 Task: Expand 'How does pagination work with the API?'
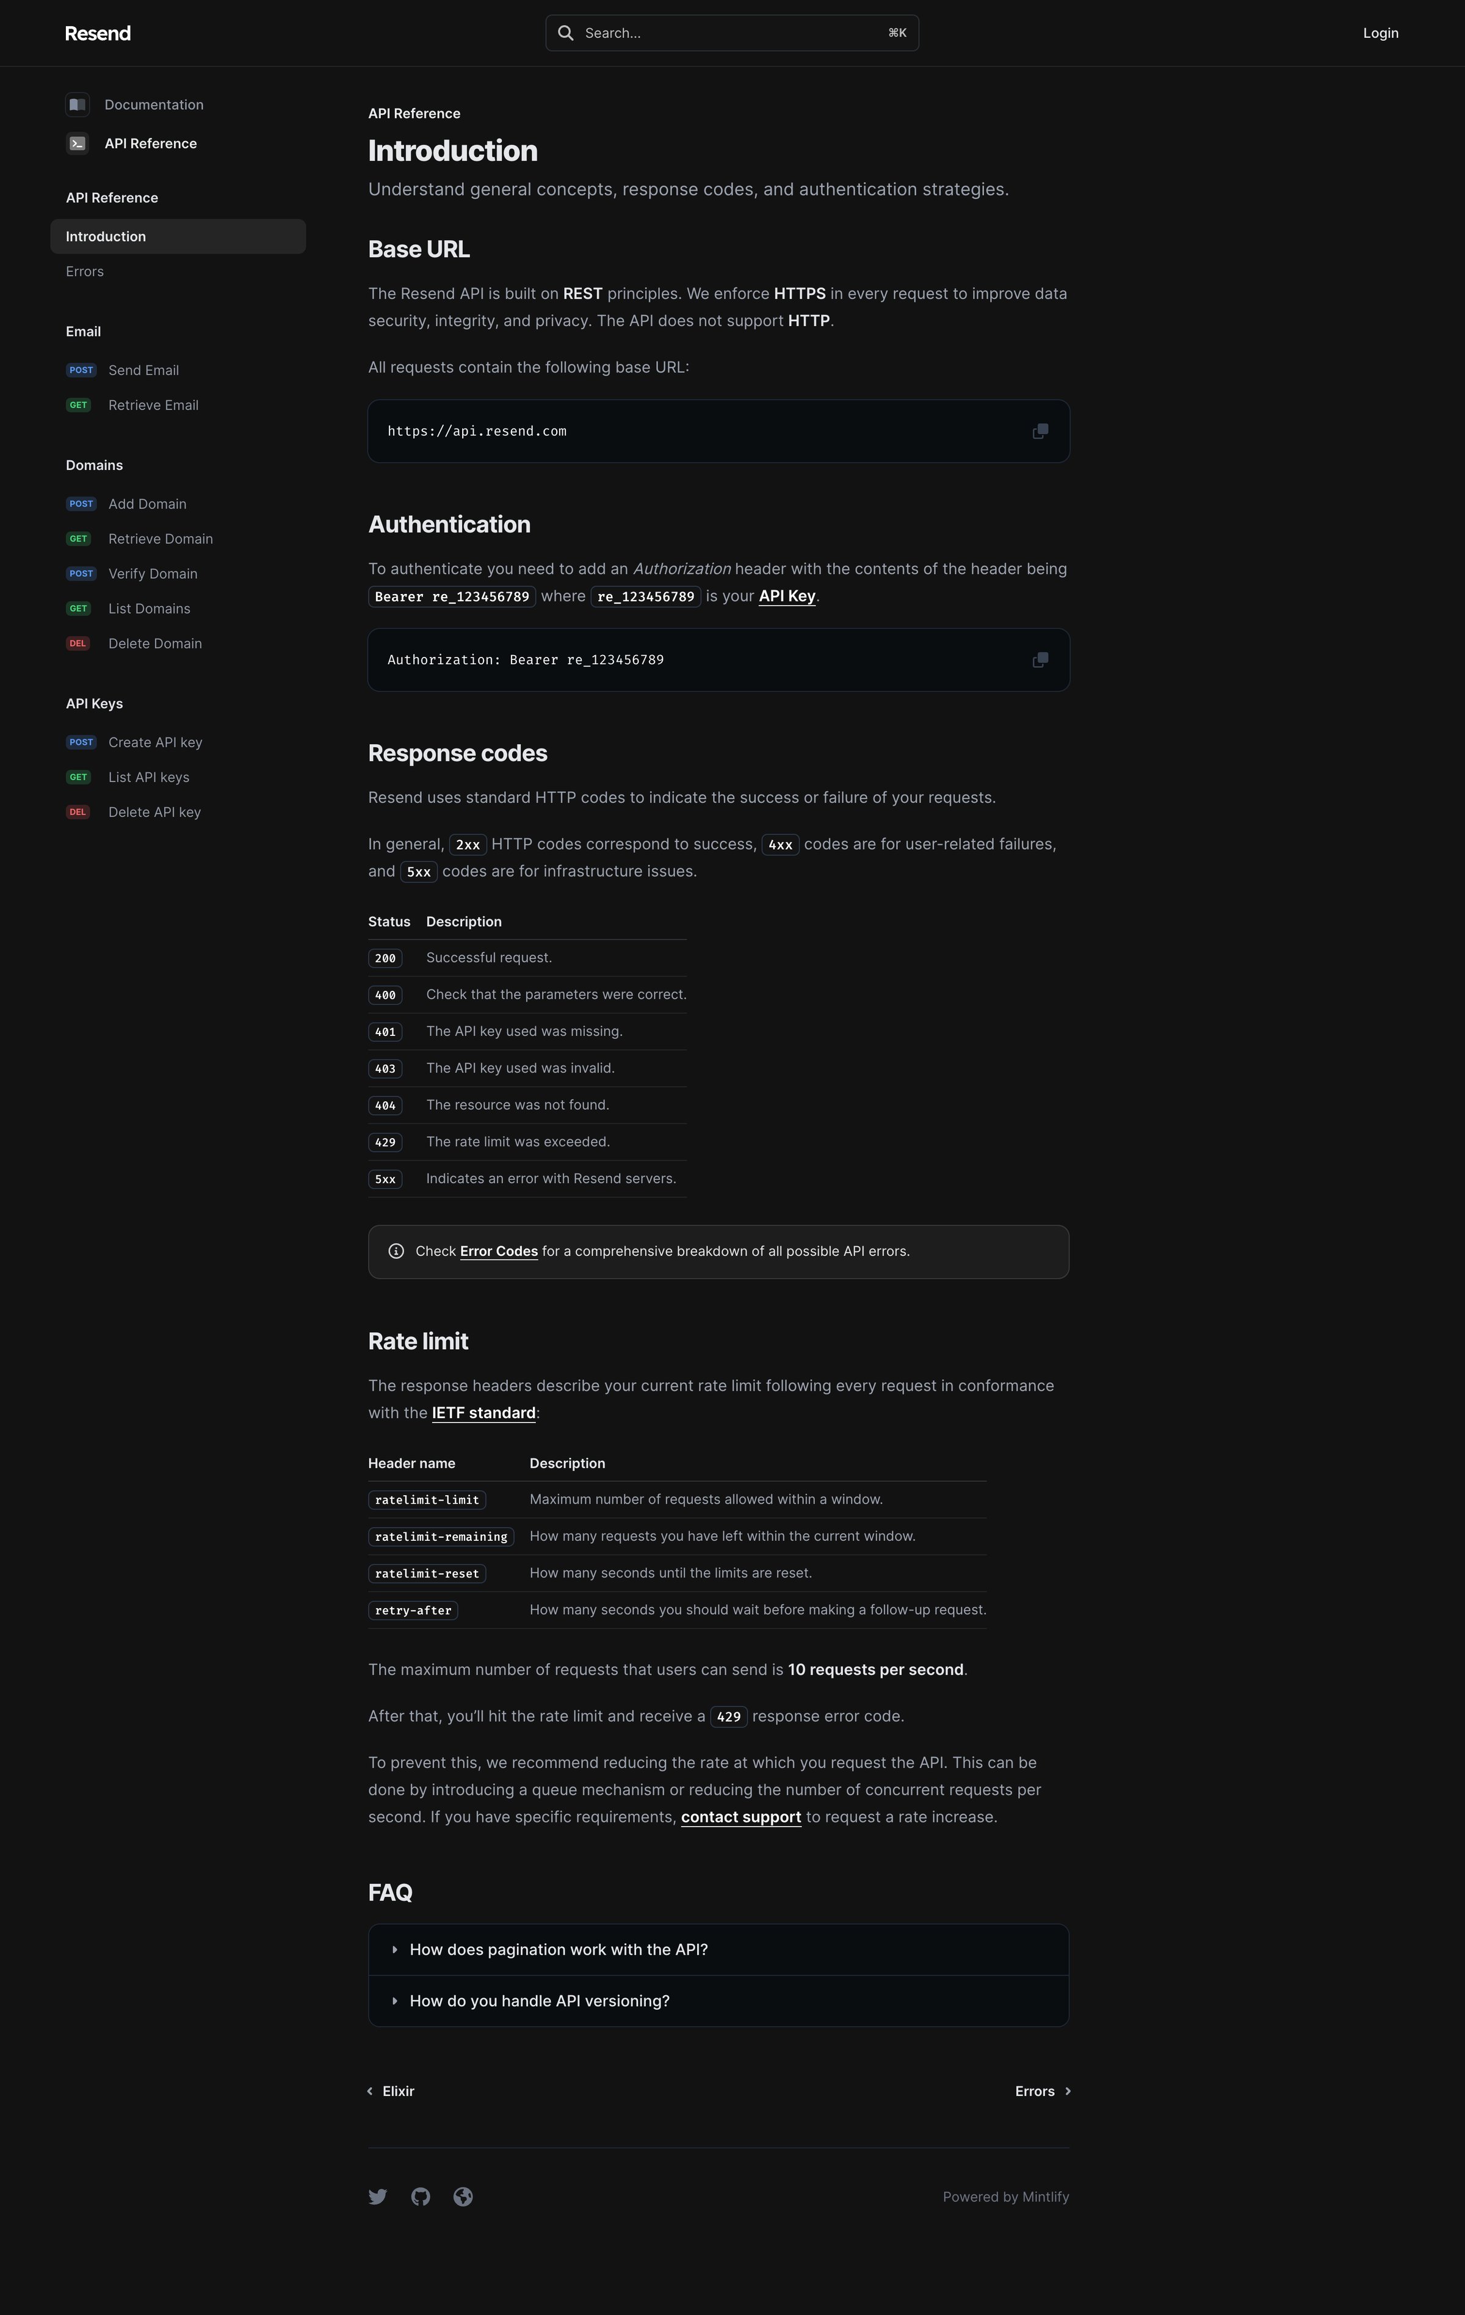[x=719, y=1950]
